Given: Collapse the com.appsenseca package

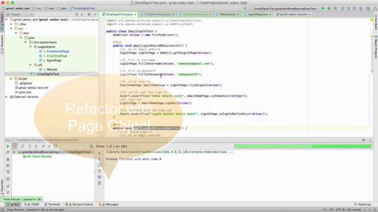Looking at the screenshot, I should [x=25, y=42].
